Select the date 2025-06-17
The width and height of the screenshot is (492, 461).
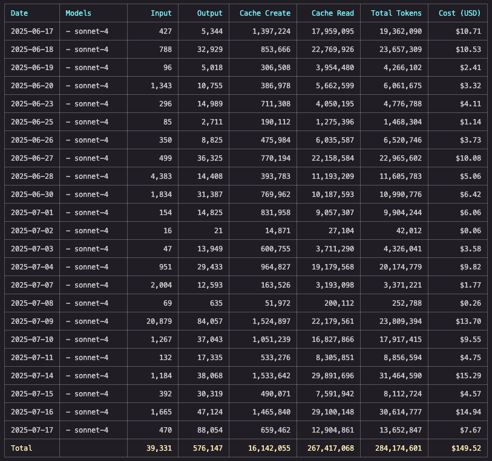coord(32,31)
